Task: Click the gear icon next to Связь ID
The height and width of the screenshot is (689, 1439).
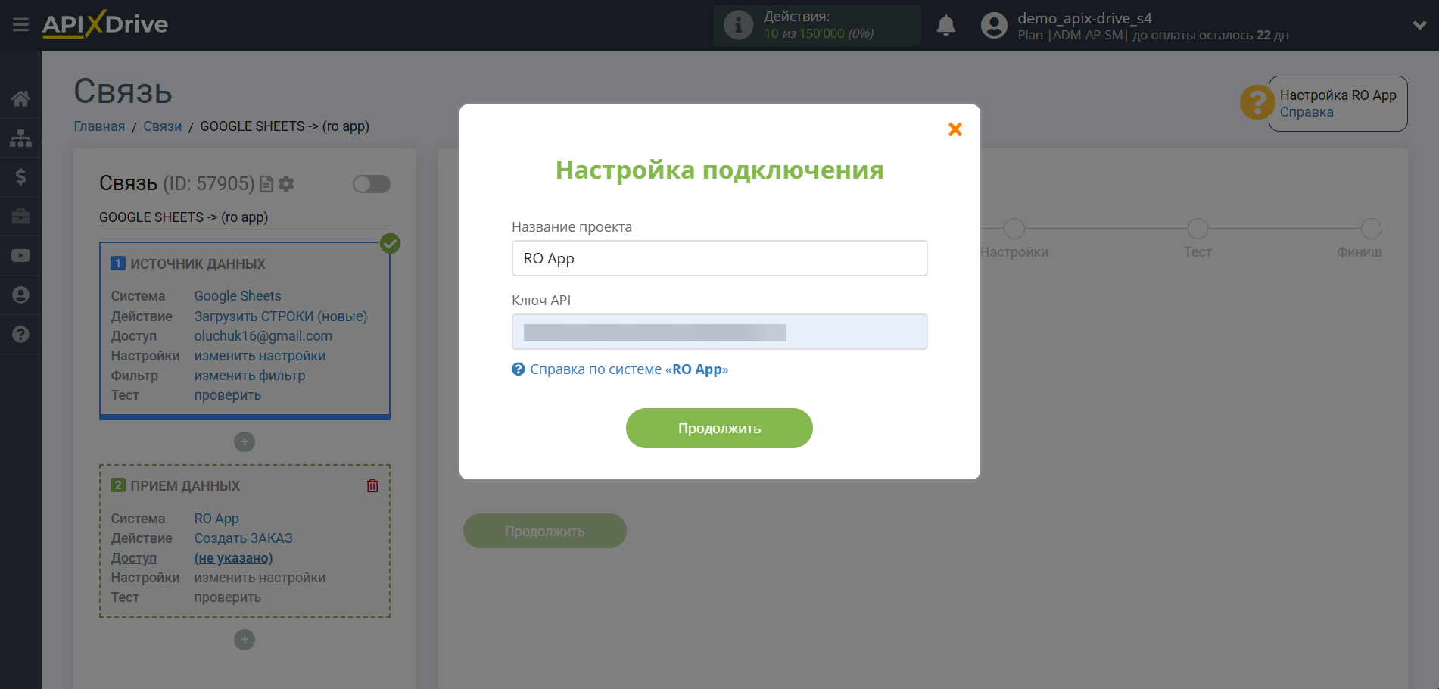Action: click(285, 184)
